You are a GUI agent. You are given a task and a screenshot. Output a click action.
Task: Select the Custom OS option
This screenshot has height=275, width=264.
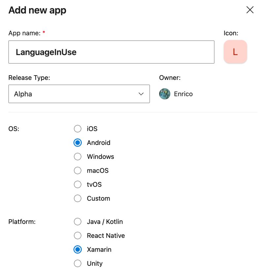click(x=78, y=198)
